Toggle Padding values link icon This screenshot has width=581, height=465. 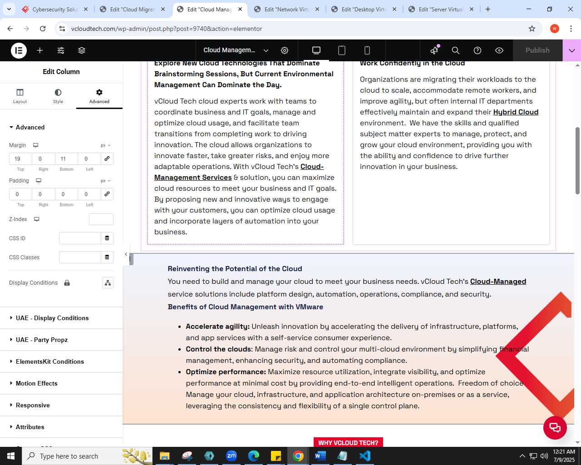coord(107,194)
